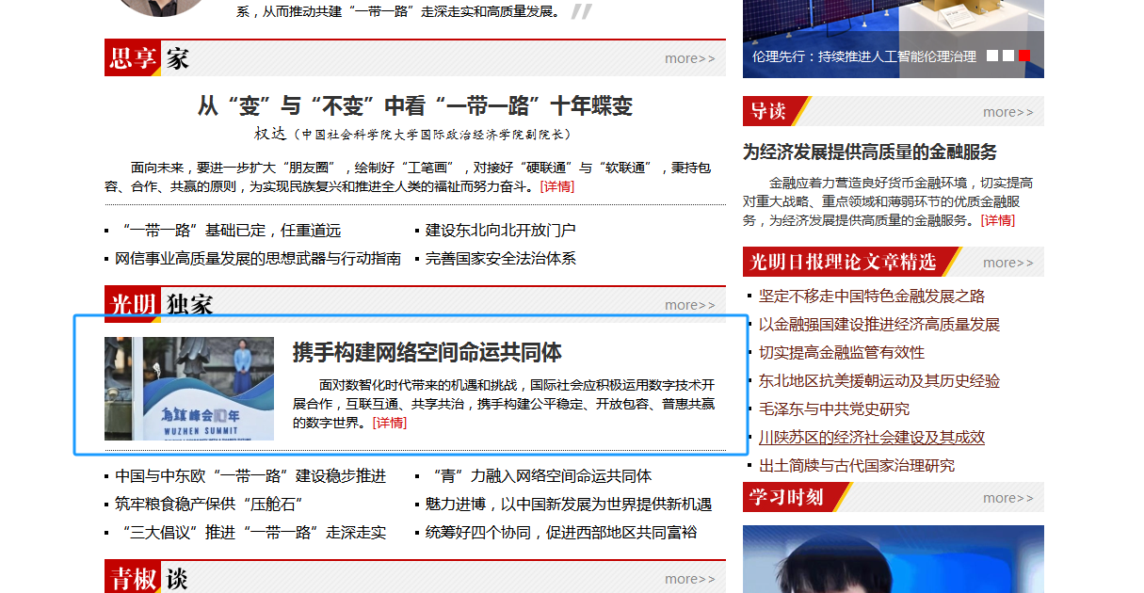Select the first carousel indicator square

click(992, 56)
